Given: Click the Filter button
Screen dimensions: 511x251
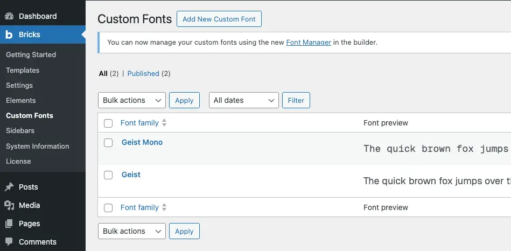Looking at the screenshot, I should [x=296, y=100].
